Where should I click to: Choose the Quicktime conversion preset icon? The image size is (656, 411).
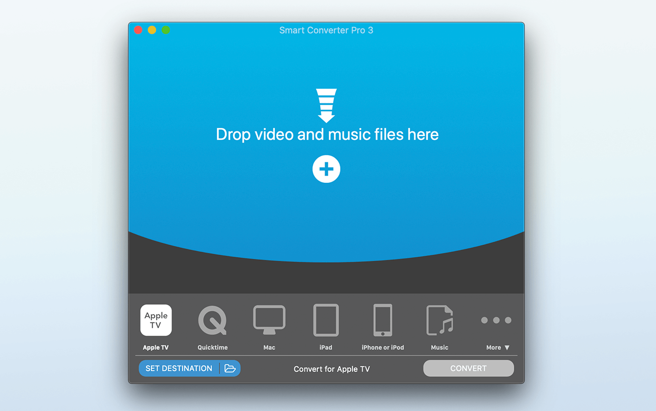(213, 320)
